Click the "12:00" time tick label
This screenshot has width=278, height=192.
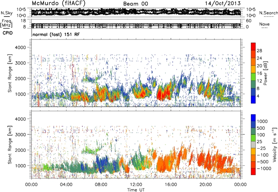coord(136,185)
